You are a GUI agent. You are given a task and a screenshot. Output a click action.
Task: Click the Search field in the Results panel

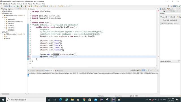(173, 14)
